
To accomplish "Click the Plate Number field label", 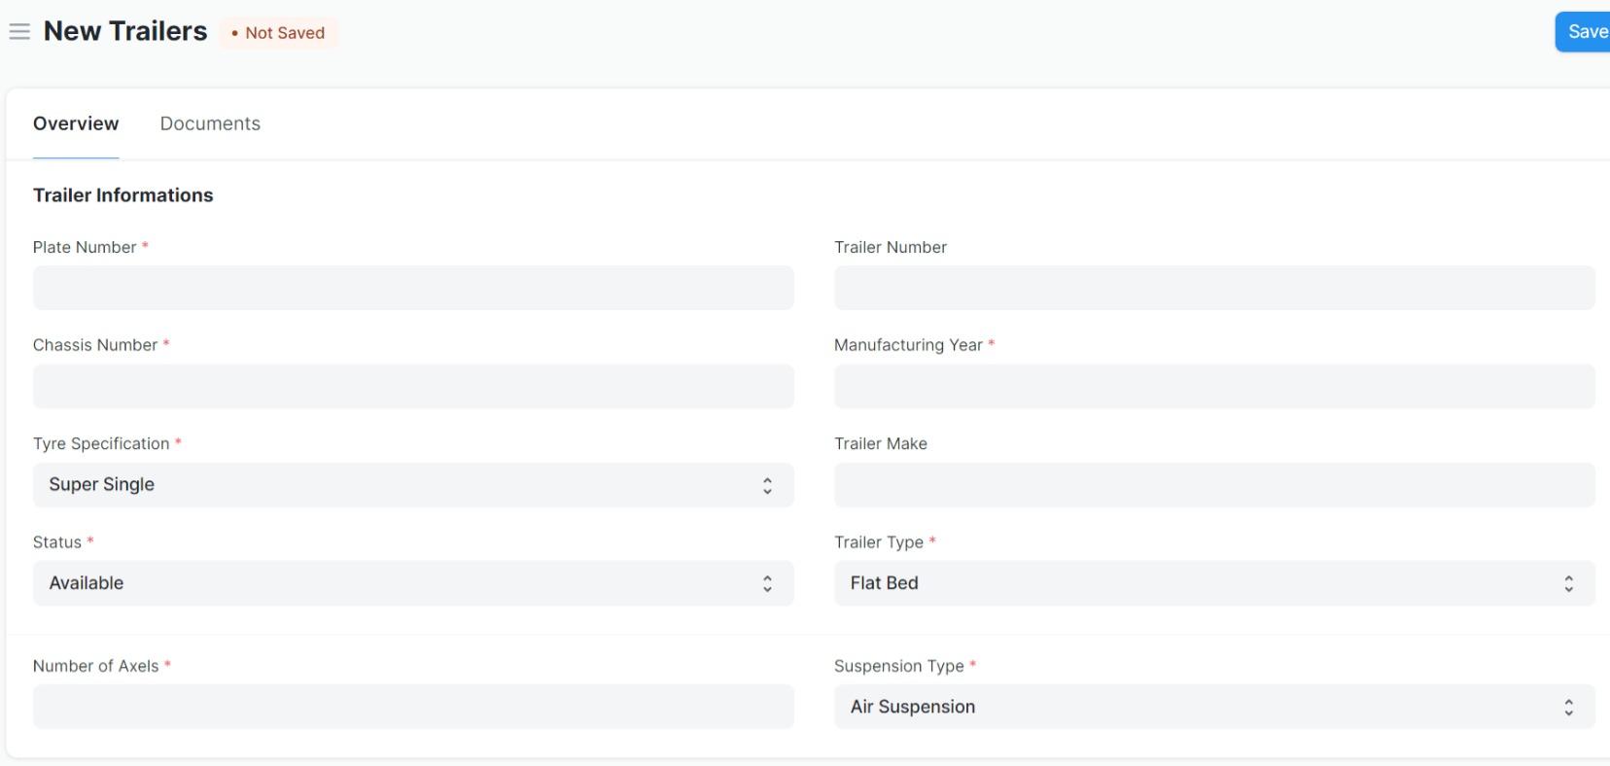I will pyautogui.click(x=85, y=247).
